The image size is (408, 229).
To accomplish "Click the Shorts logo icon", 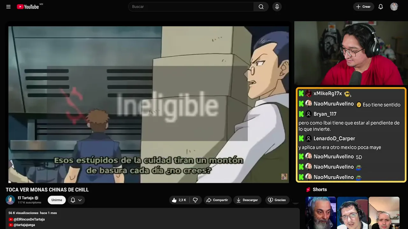I will 308,190.
